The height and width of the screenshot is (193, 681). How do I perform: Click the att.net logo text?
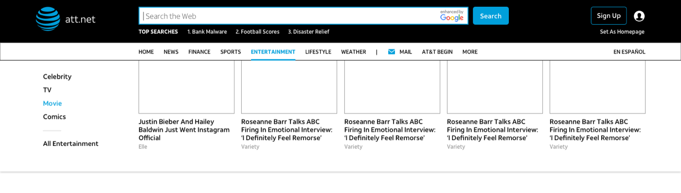pos(80,19)
